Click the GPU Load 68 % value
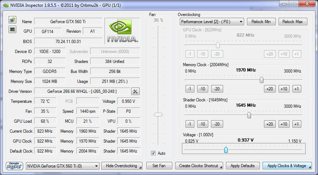Image resolution: width=318 pixels, height=175 pixels. click(45, 121)
